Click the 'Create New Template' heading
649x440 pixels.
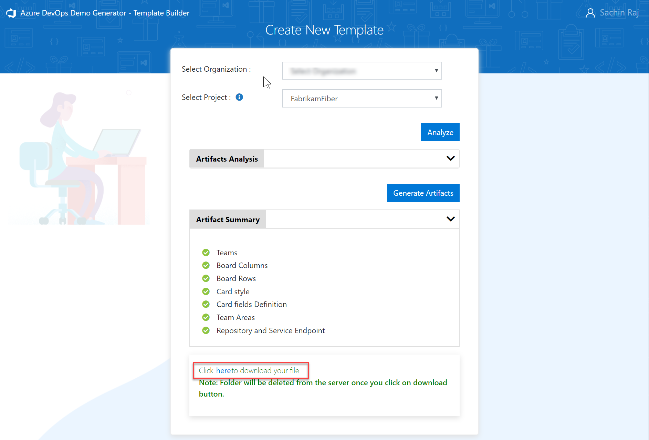click(324, 30)
